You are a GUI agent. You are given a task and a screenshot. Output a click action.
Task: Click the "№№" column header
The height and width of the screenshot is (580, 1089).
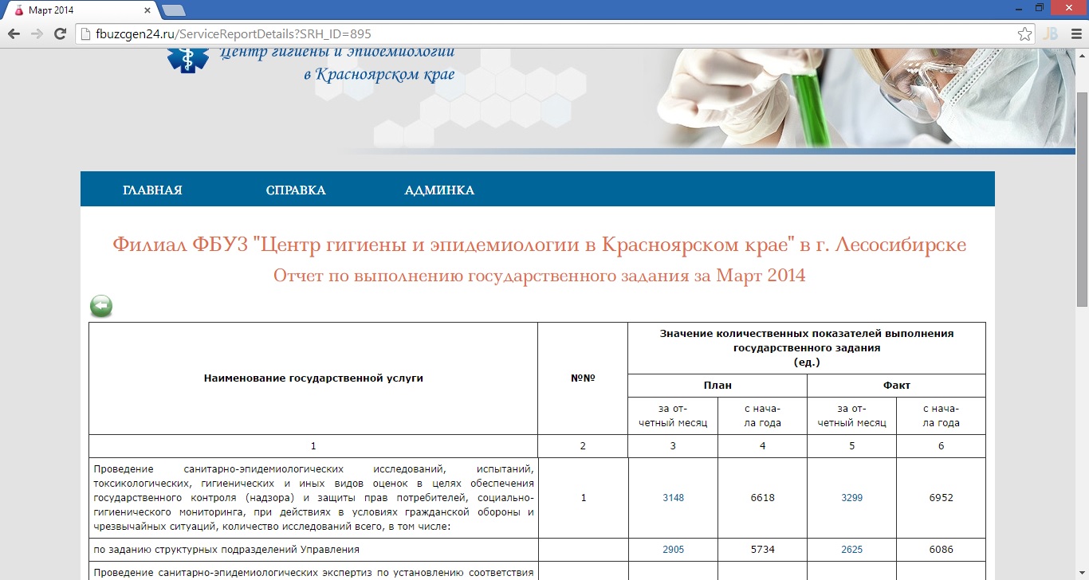(x=583, y=378)
